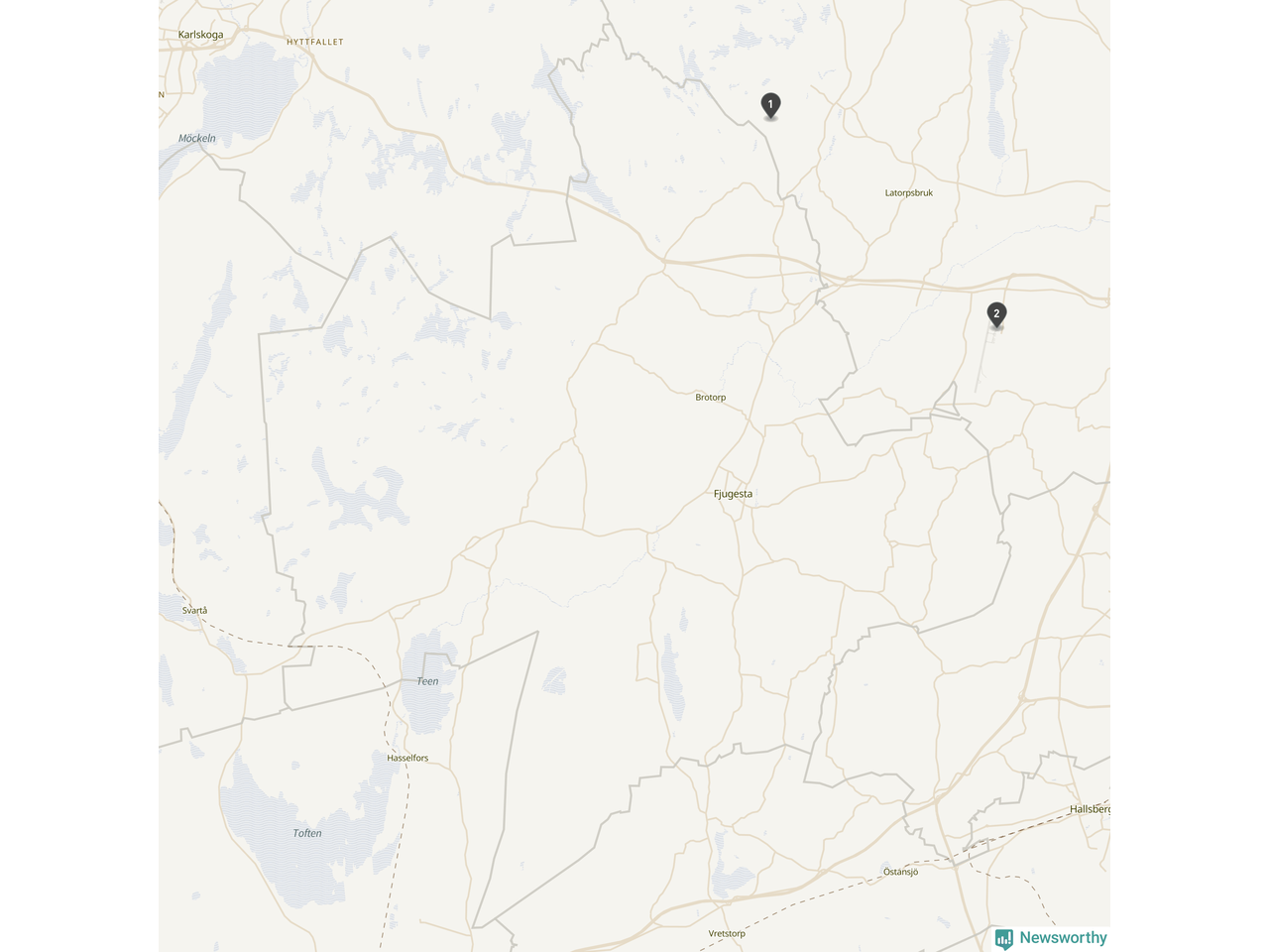Click the Möckeln lake label
The image size is (1269, 952).
coord(196,139)
